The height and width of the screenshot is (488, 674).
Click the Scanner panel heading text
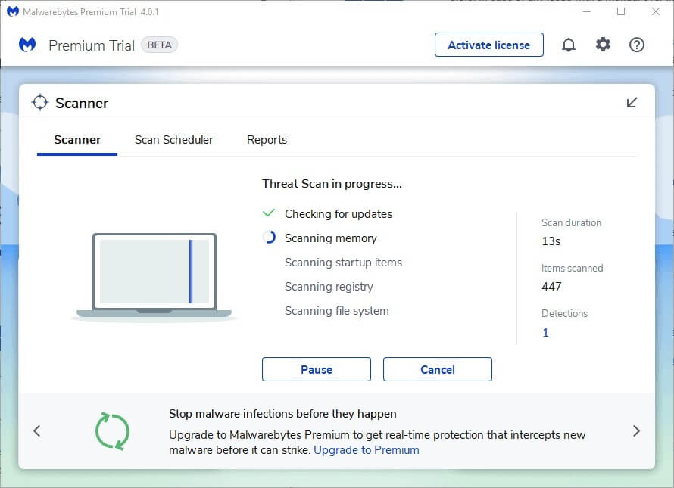point(82,103)
